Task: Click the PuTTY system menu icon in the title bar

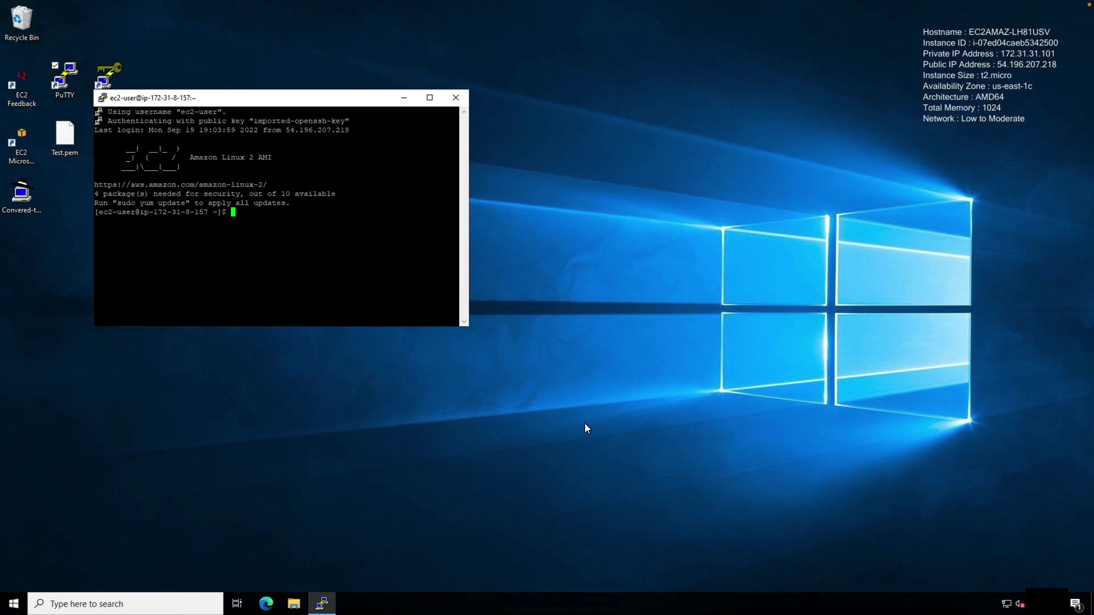Action: [103, 98]
